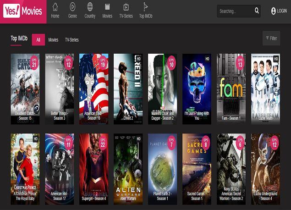Open Lucha Underground - Season 4 title
Viewport: 291px width, 210px height.
[266, 196]
